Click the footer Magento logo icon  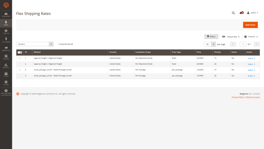[x=18, y=94]
